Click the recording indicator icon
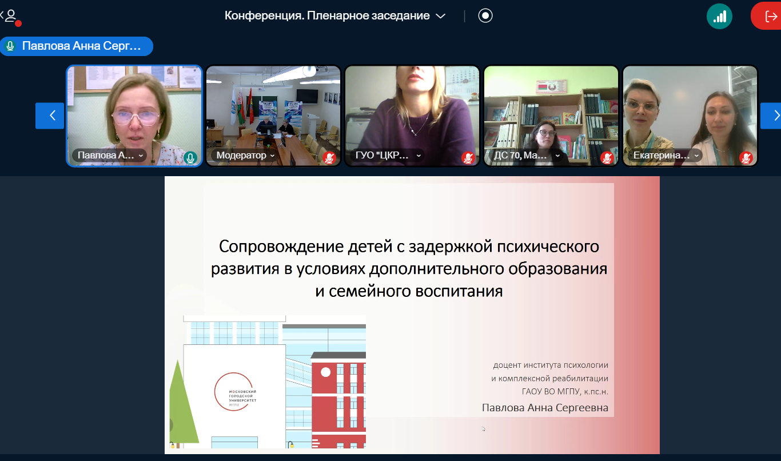 (485, 16)
